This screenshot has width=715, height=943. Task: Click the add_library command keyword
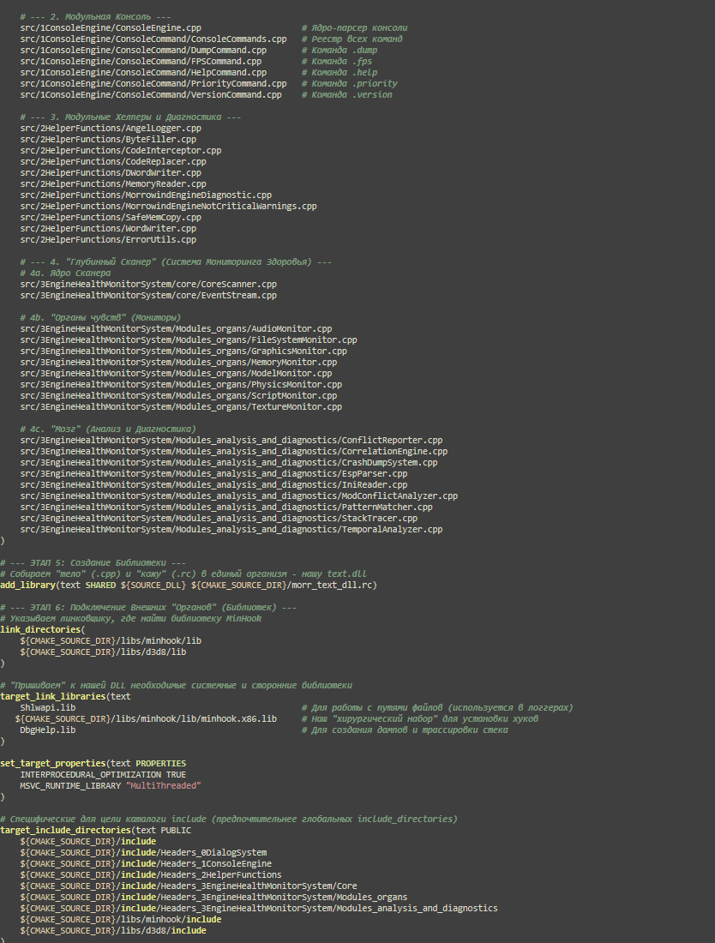click(x=27, y=585)
